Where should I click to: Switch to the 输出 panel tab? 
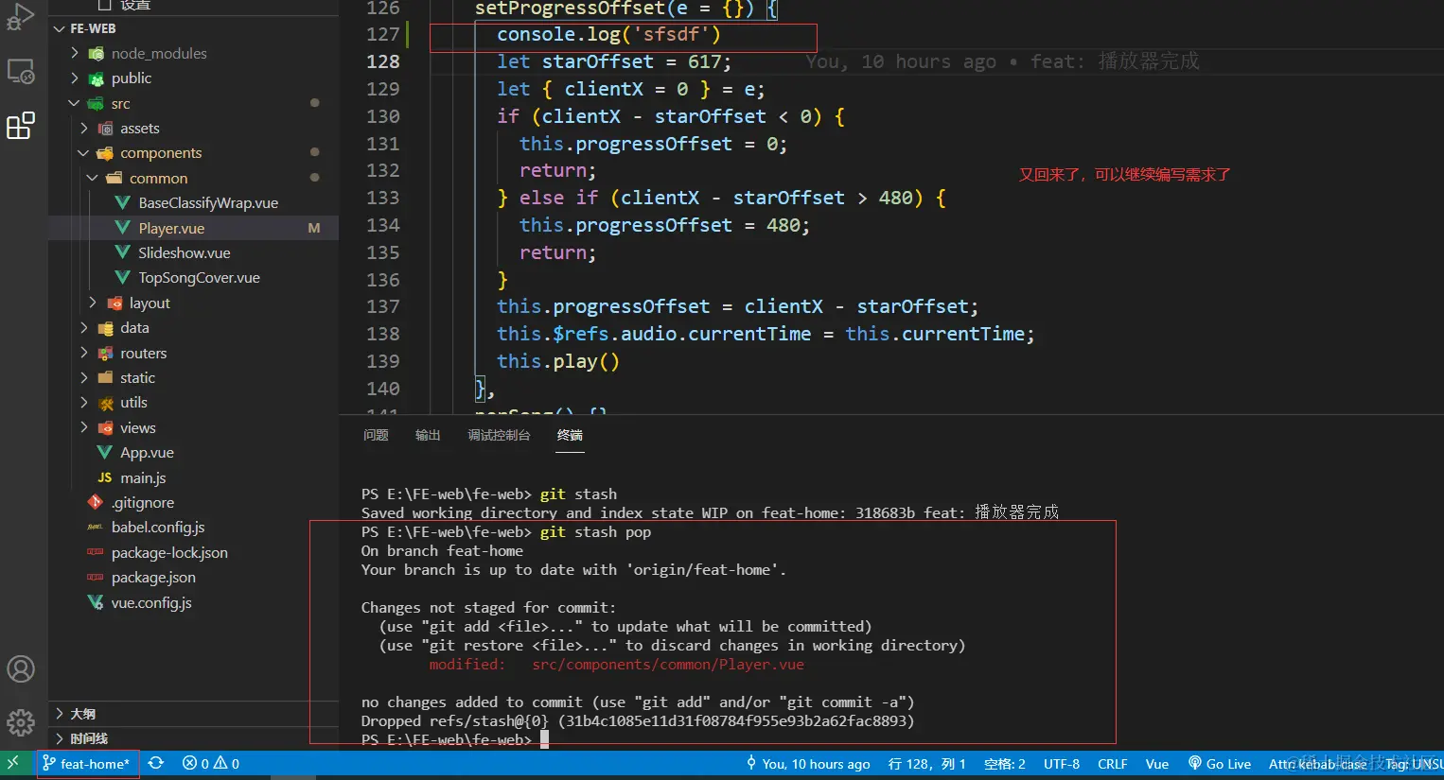pos(428,435)
